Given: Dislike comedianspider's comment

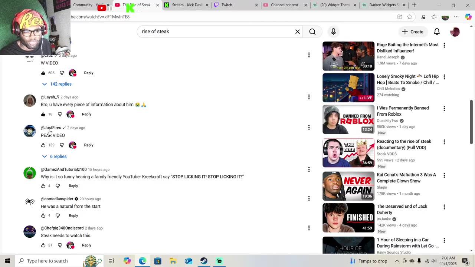Looking at the screenshot, I should [x=58, y=215].
